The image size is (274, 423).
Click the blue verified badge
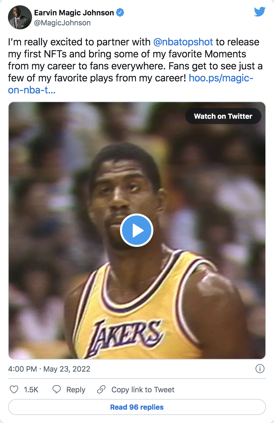[x=120, y=13]
